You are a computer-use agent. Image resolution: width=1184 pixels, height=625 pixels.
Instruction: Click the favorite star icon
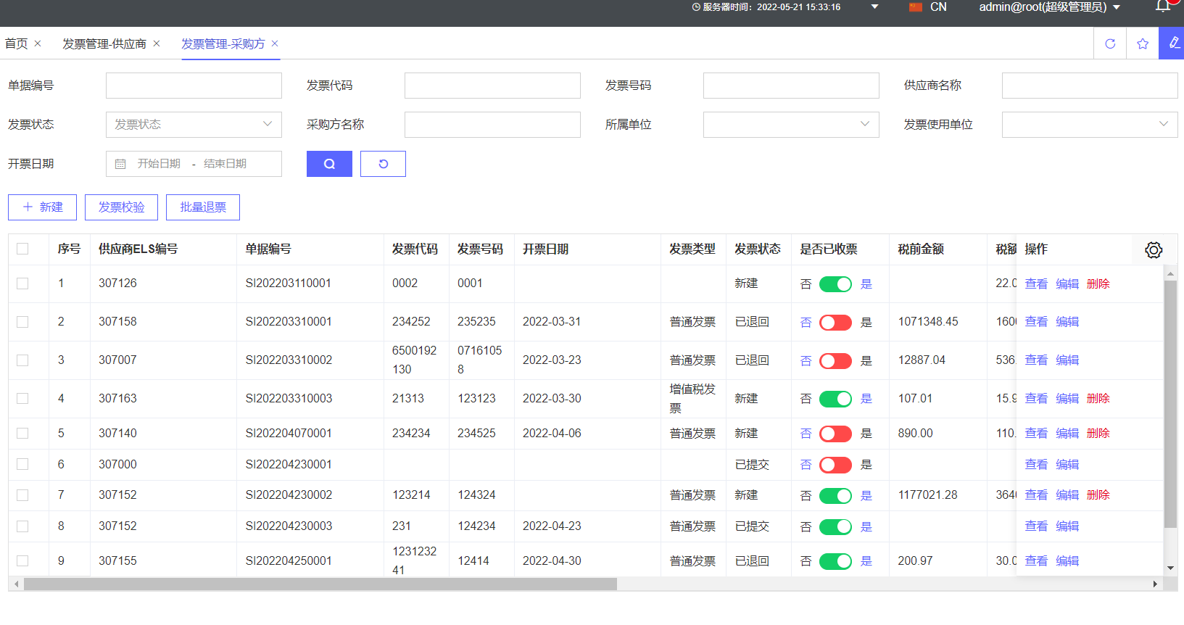tap(1143, 44)
